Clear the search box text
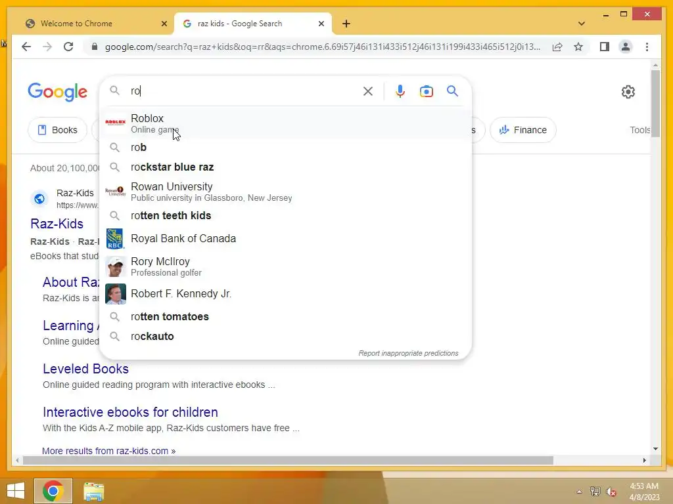 368,91
